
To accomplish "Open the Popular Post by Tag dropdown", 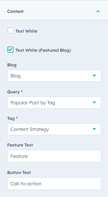I will click(x=54, y=103).
